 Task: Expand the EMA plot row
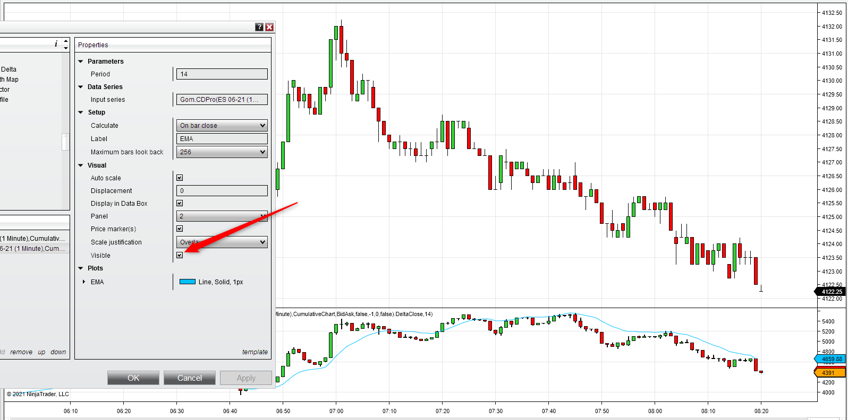point(84,282)
